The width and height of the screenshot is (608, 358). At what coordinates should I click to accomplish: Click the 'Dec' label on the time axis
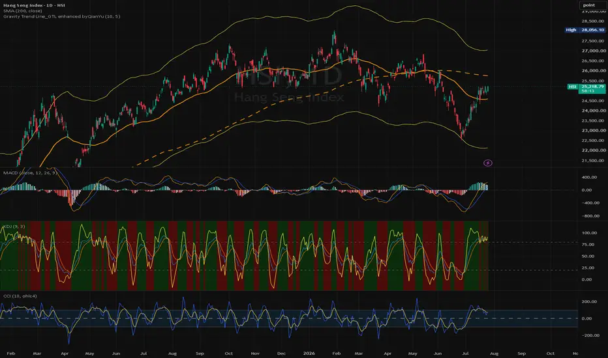[281, 353]
